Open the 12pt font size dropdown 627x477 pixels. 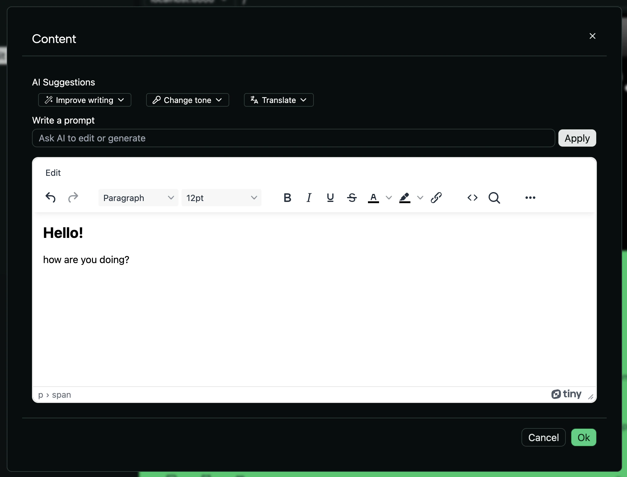click(222, 198)
